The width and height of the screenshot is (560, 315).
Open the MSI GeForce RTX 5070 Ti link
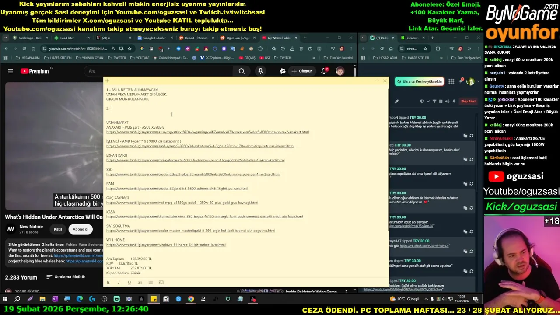(x=195, y=160)
